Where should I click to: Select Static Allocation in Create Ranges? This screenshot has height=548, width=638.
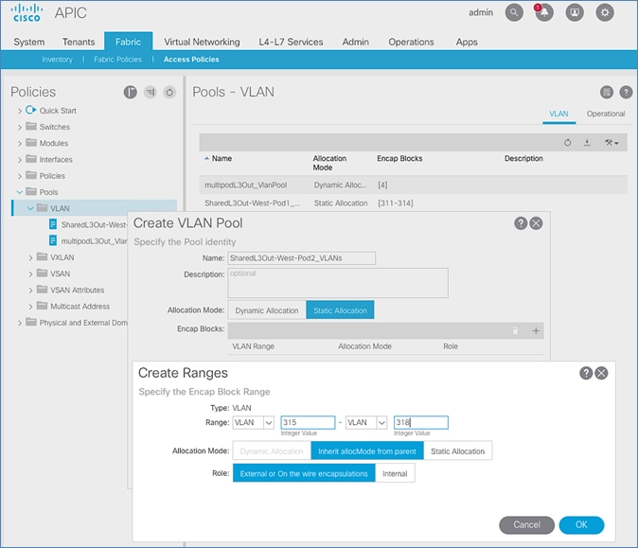click(x=458, y=451)
